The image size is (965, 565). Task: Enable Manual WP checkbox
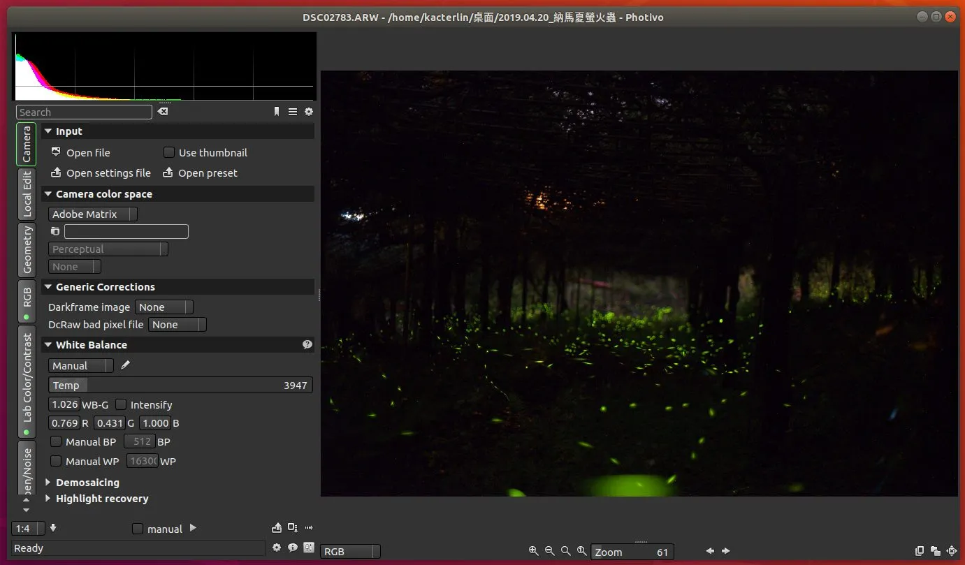(56, 461)
